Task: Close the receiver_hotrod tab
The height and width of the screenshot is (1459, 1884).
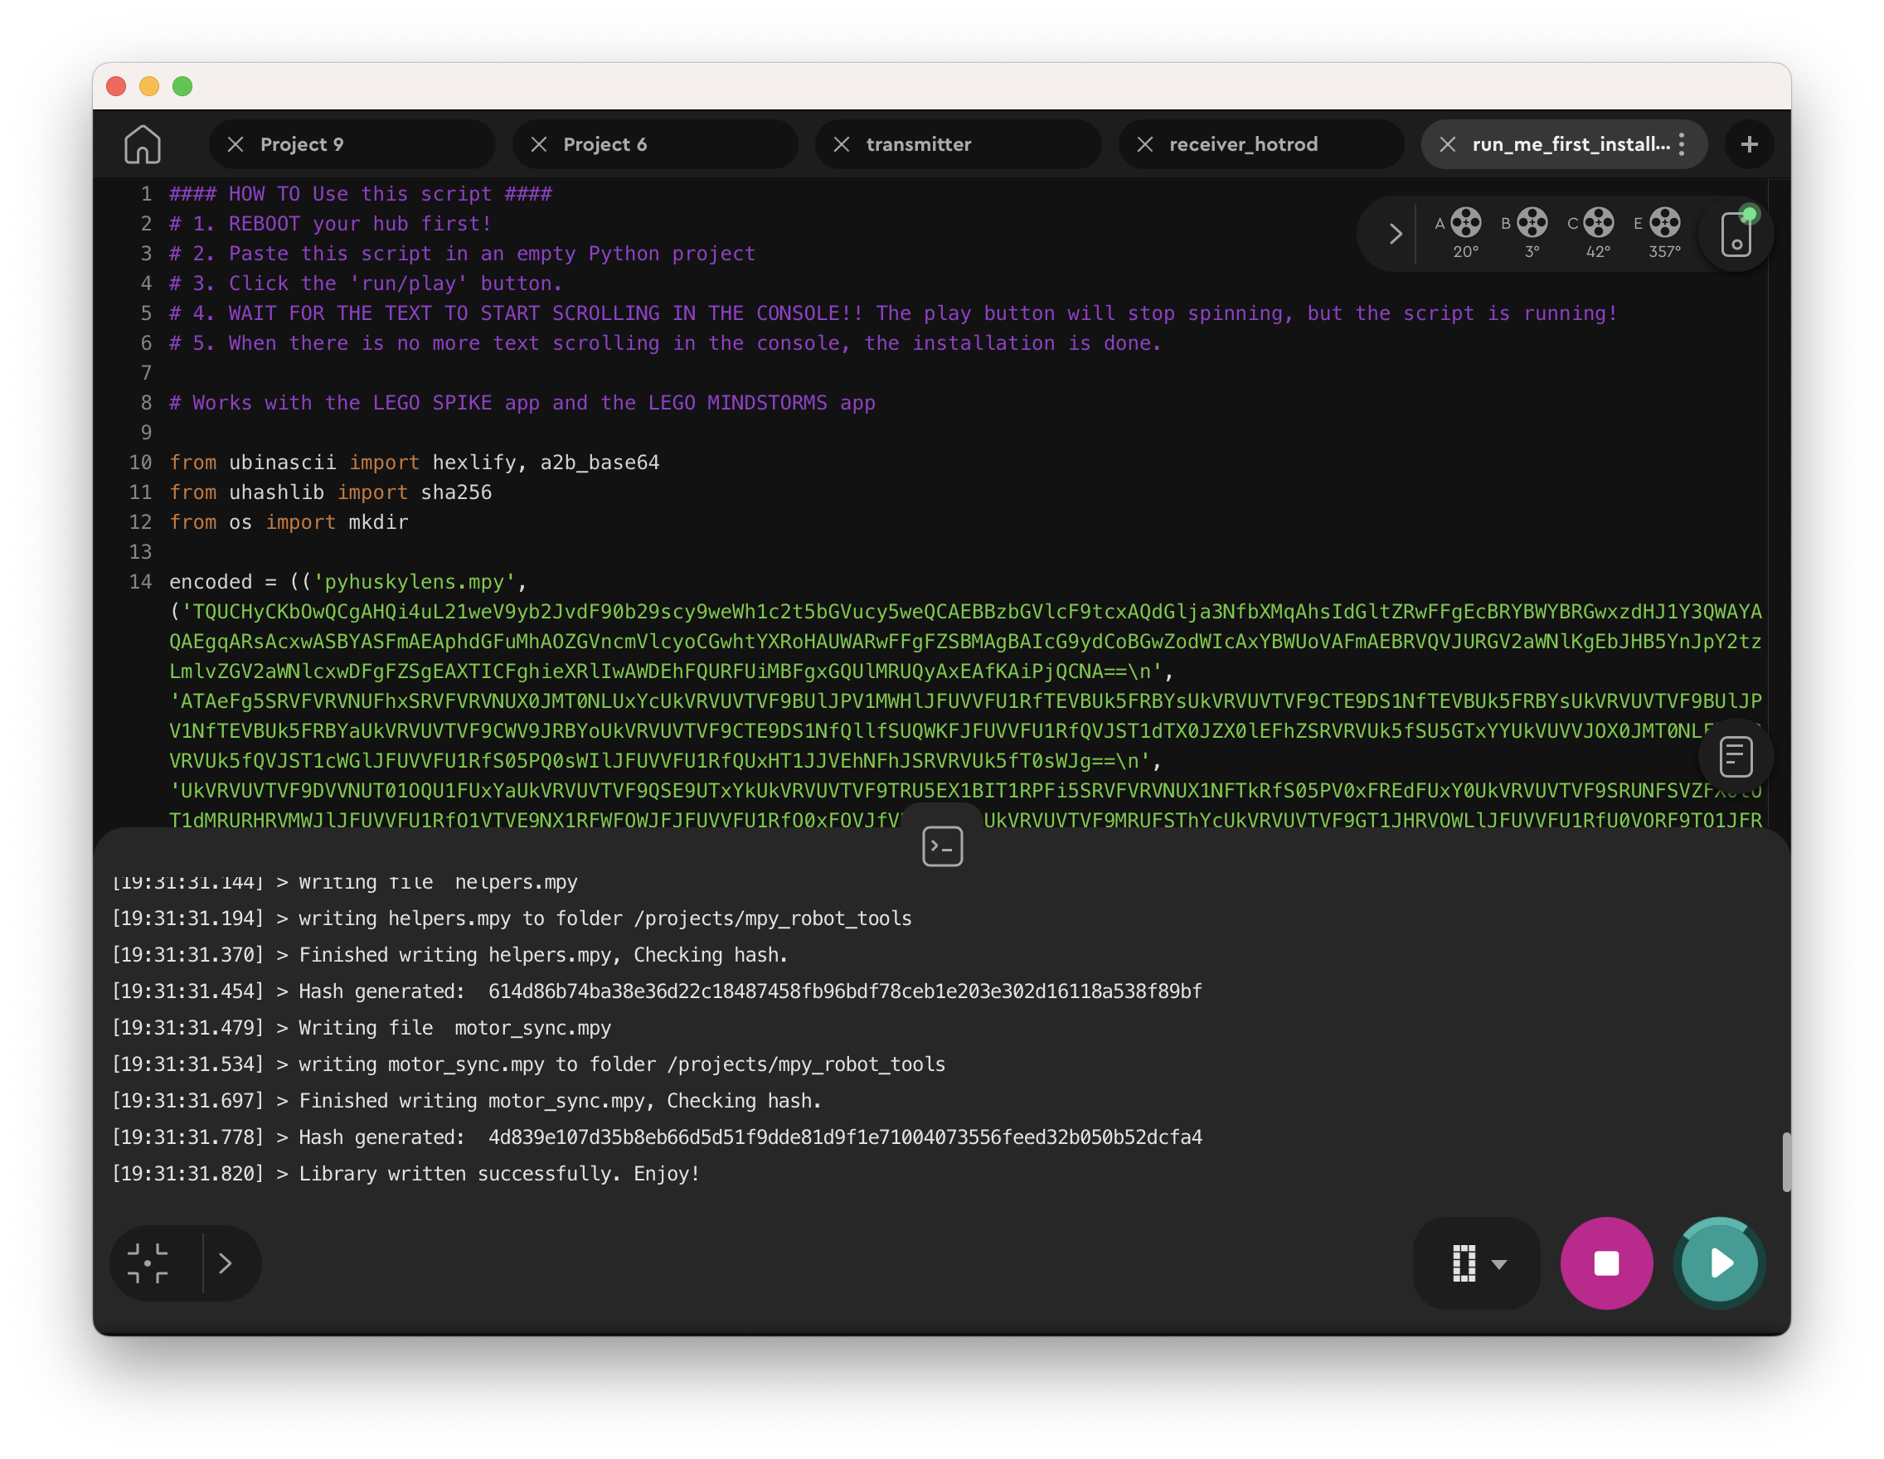Action: (x=1144, y=144)
